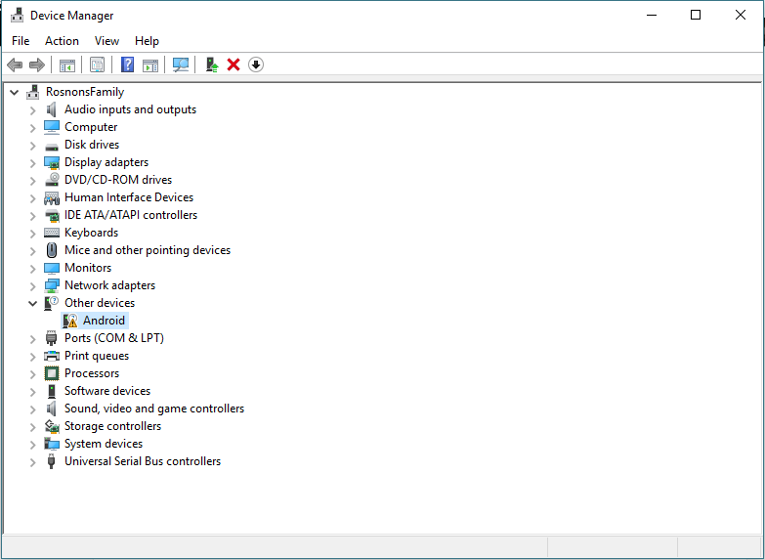Scan for hardware changes toolbar icon
The image size is (765, 560).
pyautogui.click(x=181, y=65)
